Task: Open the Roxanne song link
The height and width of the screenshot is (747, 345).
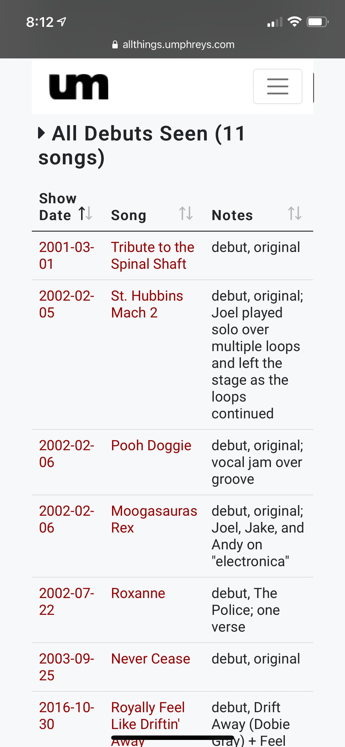Action: tap(138, 593)
